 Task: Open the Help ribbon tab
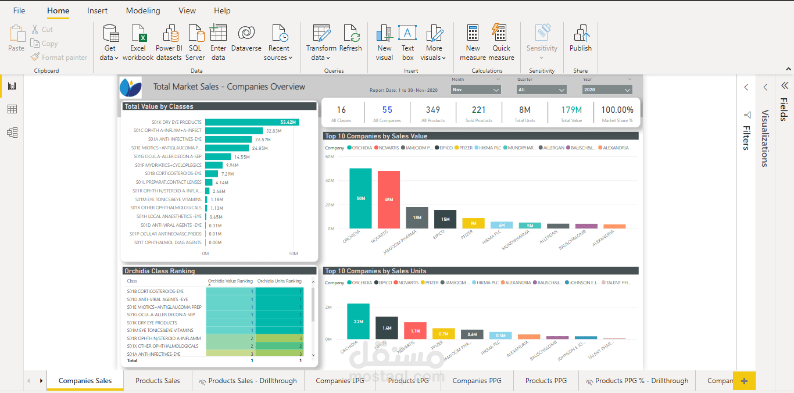pos(222,10)
